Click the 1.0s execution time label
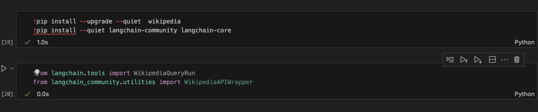The width and height of the screenshot is (538, 112). (x=42, y=42)
